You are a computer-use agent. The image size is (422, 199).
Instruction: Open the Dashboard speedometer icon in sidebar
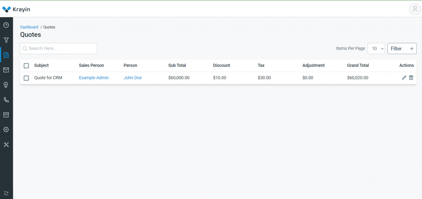[x=6, y=25]
